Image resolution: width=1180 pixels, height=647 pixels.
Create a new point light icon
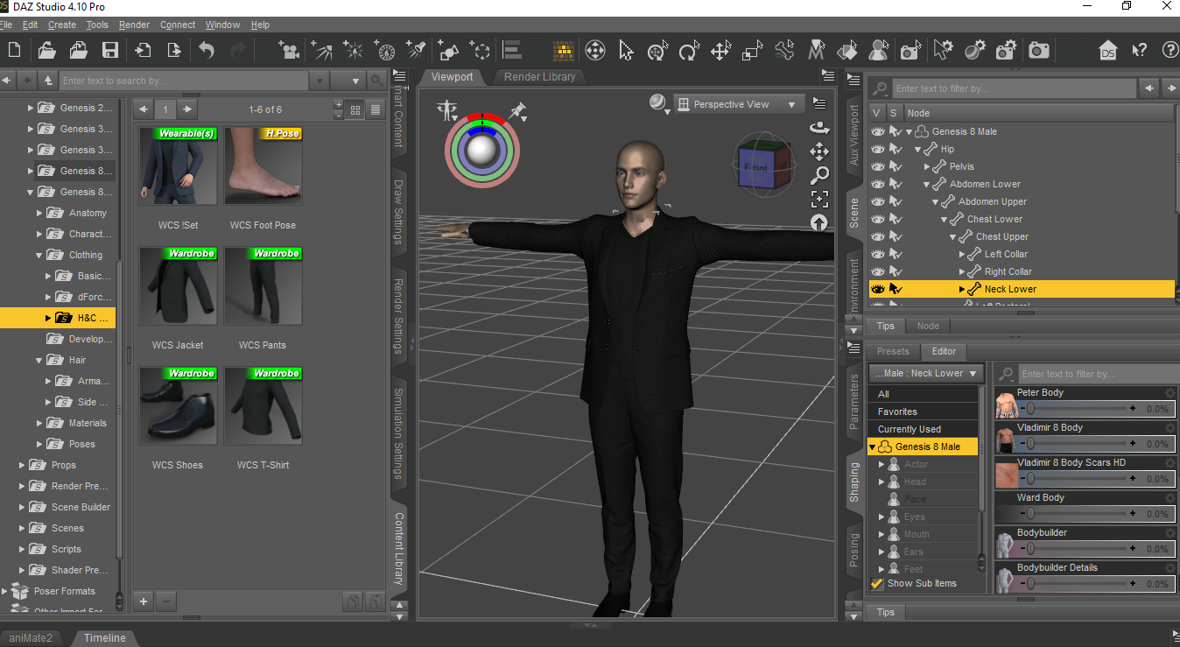[x=353, y=50]
